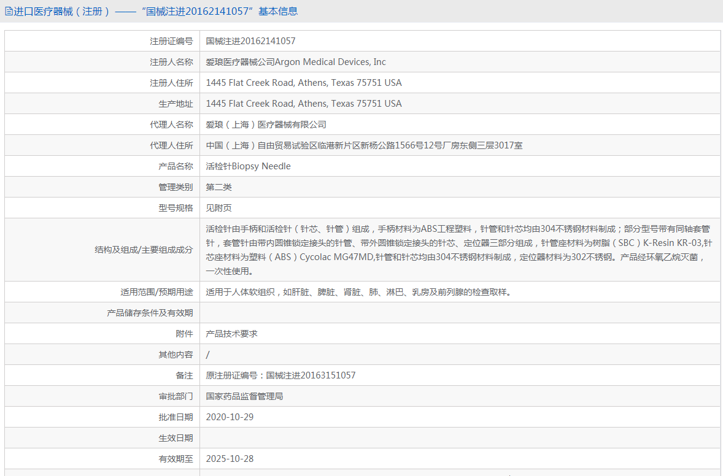Click the 审批部门 label

pos(176,396)
